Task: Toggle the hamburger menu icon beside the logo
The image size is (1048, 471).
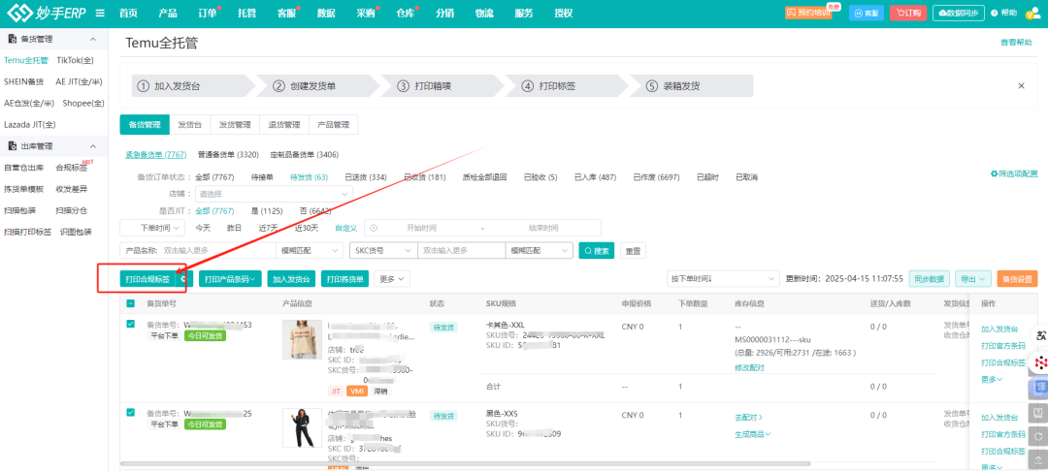Action: coord(100,13)
